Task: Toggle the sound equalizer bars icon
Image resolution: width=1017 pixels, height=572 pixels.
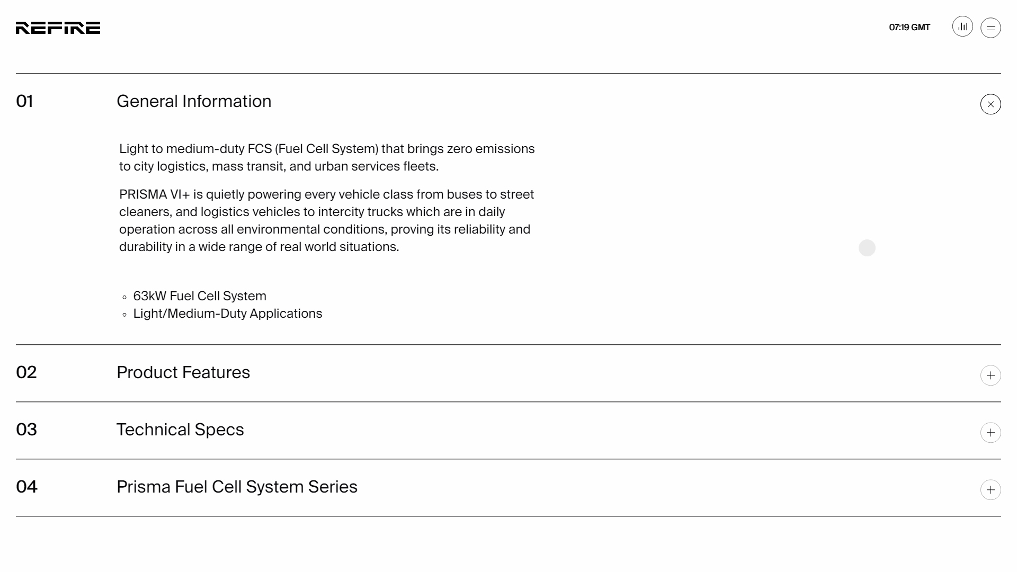Action: pos(962,26)
